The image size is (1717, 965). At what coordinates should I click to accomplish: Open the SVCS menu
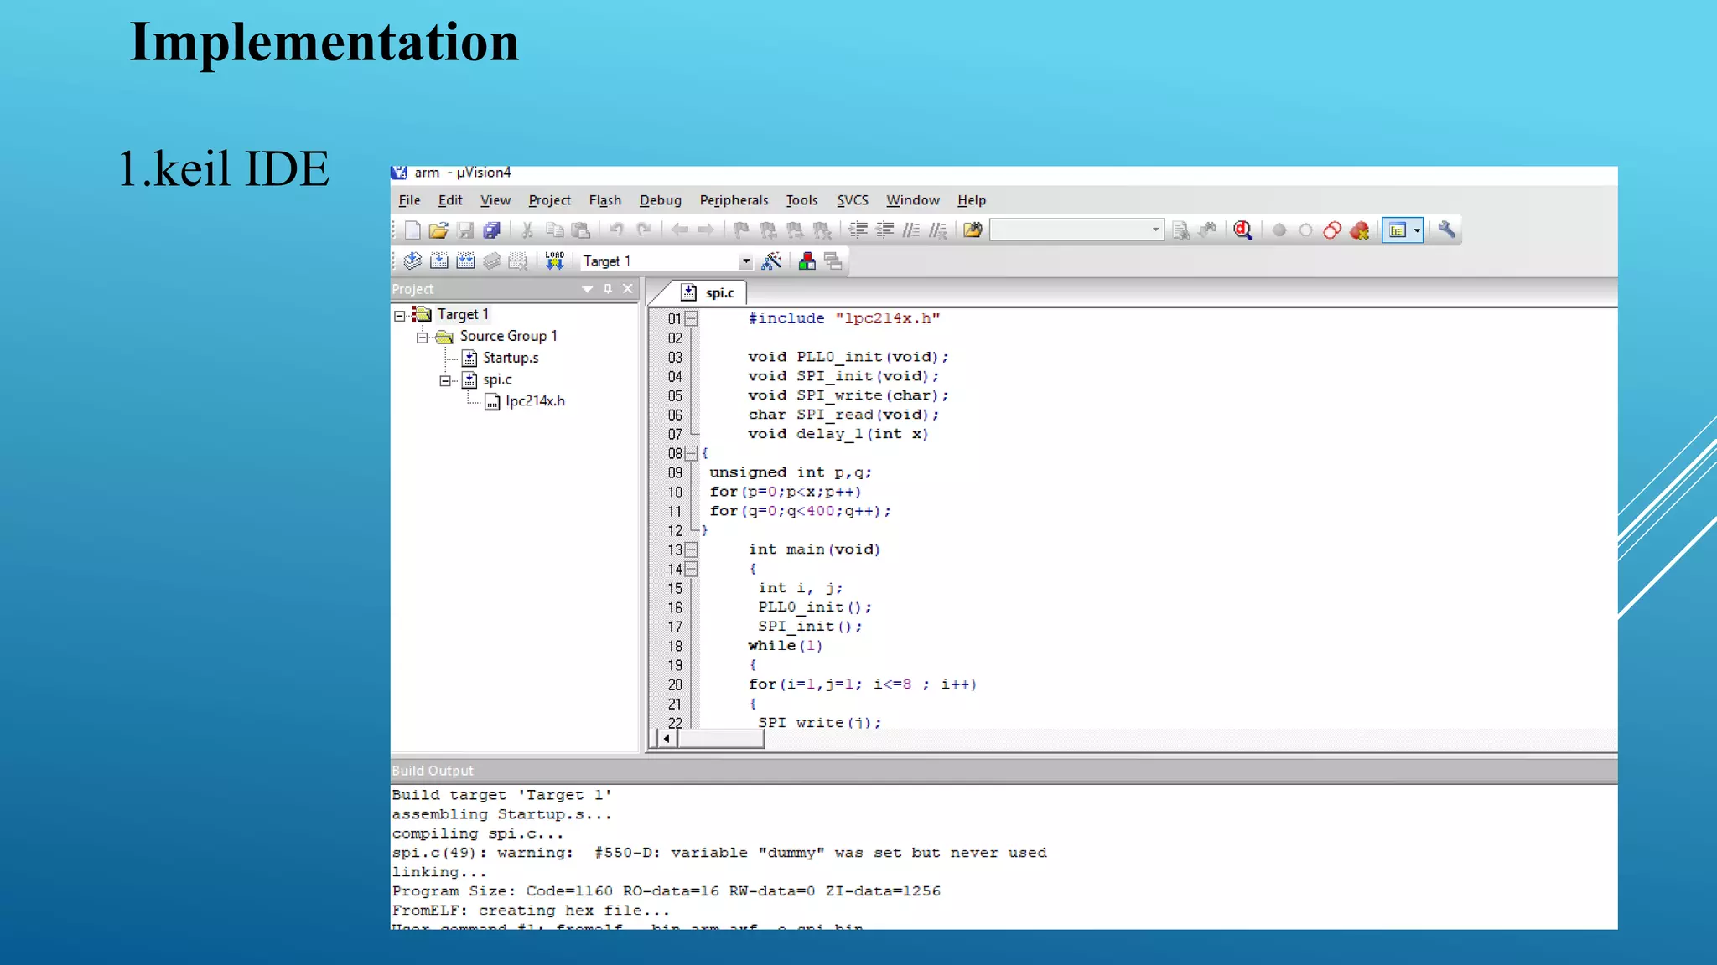pos(853,200)
